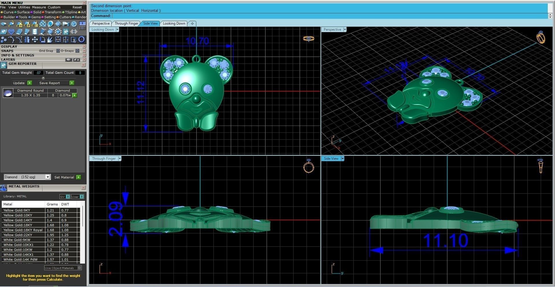Select the gem with four-arrow icon
This screenshot has width=555, height=287.
coord(58,24)
